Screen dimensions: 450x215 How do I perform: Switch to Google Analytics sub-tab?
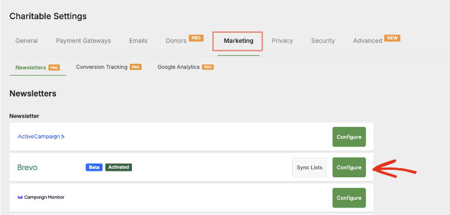point(179,67)
